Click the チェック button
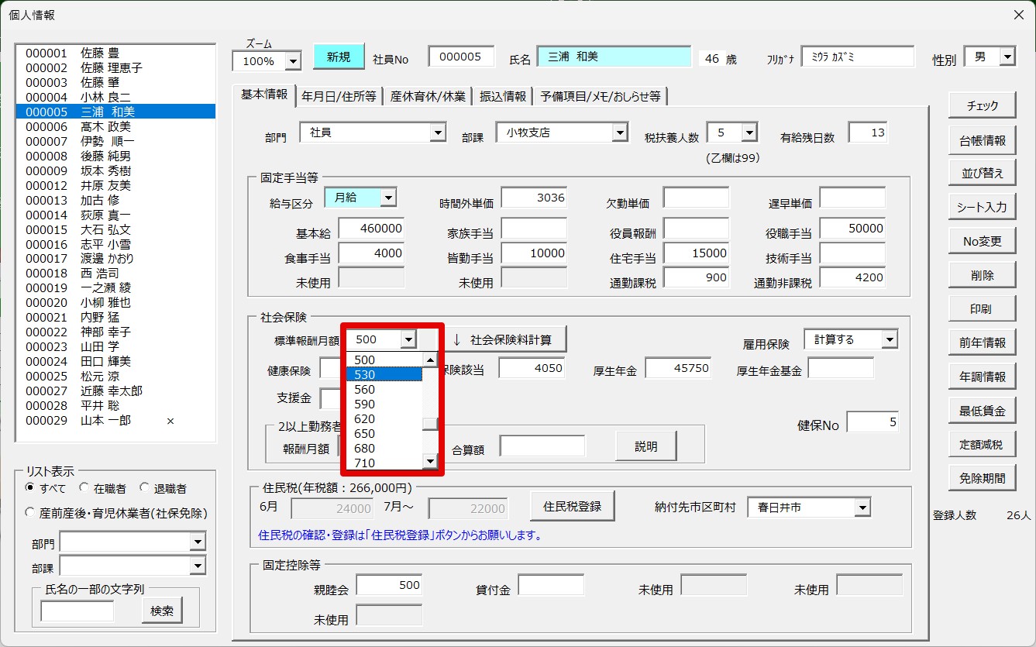1036x647 pixels. [982, 106]
